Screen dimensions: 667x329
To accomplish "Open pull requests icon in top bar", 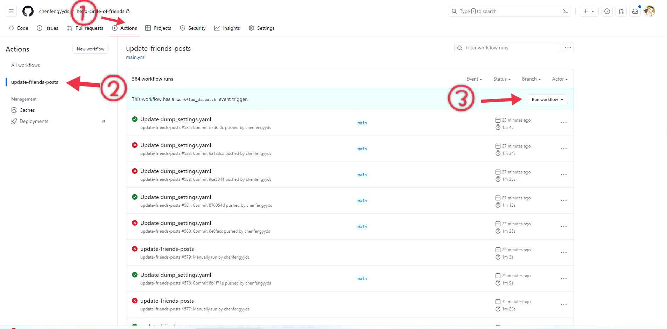I will [621, 11].
